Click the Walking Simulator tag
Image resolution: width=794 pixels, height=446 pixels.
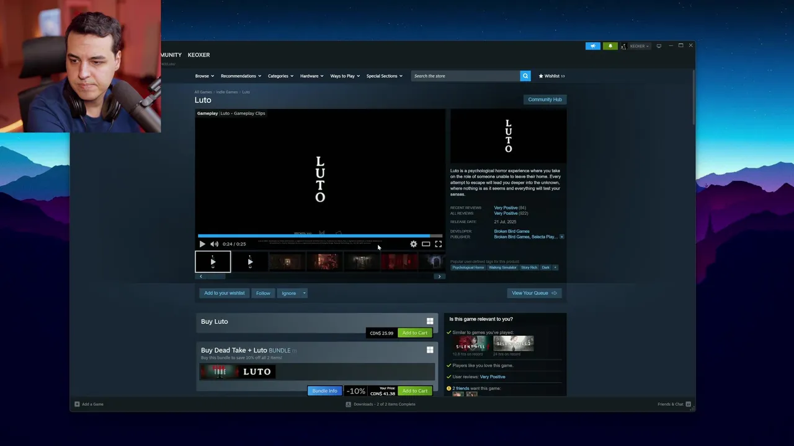[502, 268]
